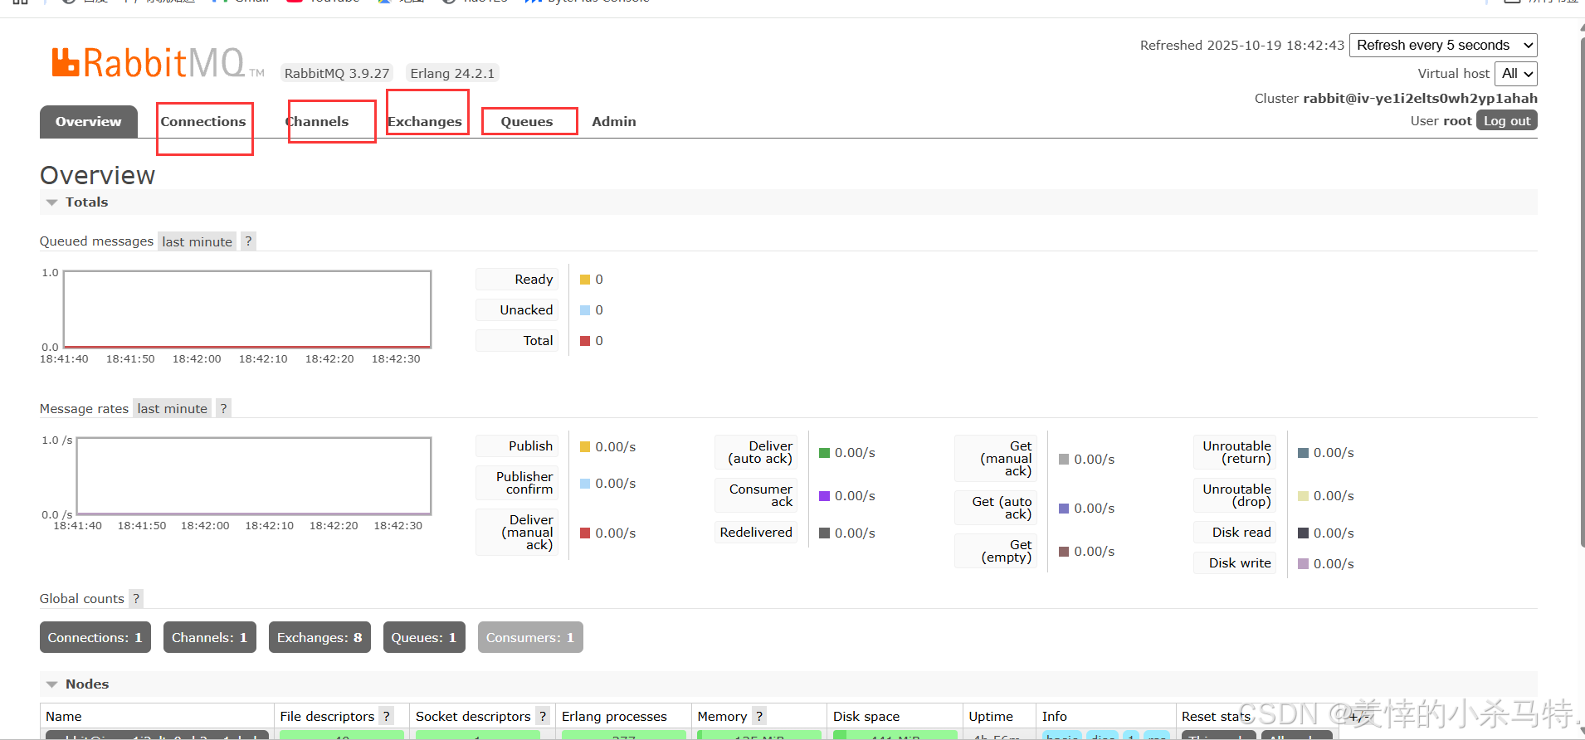Click the Consumers: 1 count button
This screenshot has height=740, width=1585.
529,637
